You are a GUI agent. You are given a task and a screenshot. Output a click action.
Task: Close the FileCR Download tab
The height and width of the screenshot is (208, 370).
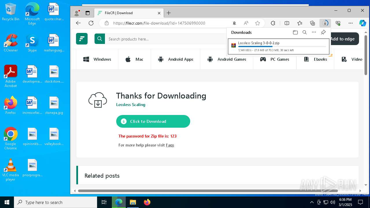coord(159,13)
